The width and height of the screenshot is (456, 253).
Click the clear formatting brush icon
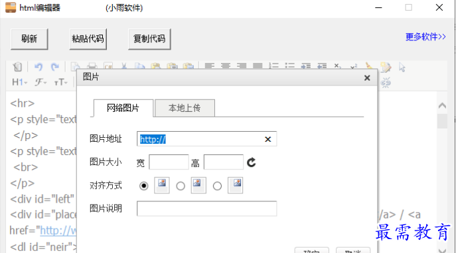click(369, 66)
